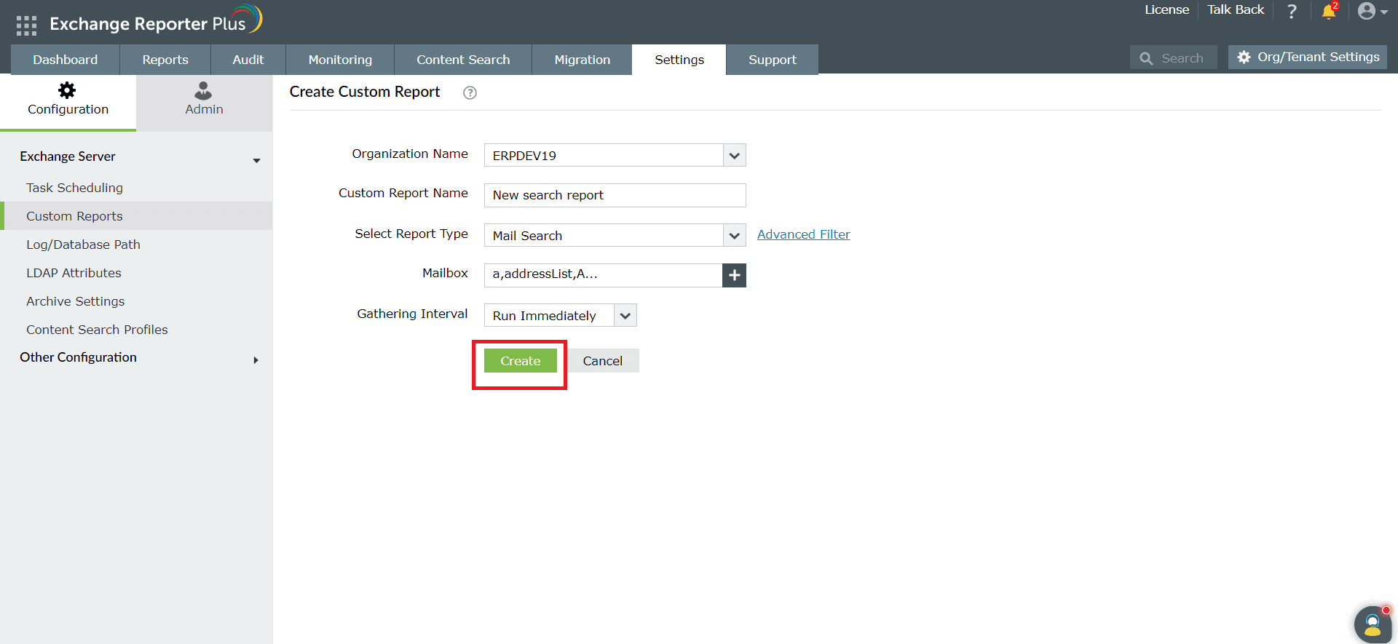Image resolution: width=1398 pixels, height=644 pixels.
Task: Click the Talk Back link
Action: click(1236, 9)
